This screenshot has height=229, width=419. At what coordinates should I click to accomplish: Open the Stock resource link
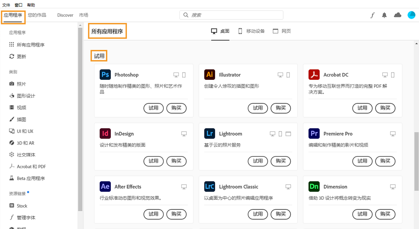point(18,206)
